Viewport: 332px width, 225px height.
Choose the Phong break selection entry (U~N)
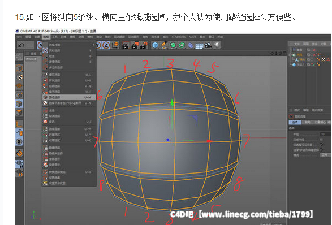click(x=69, y=103)
